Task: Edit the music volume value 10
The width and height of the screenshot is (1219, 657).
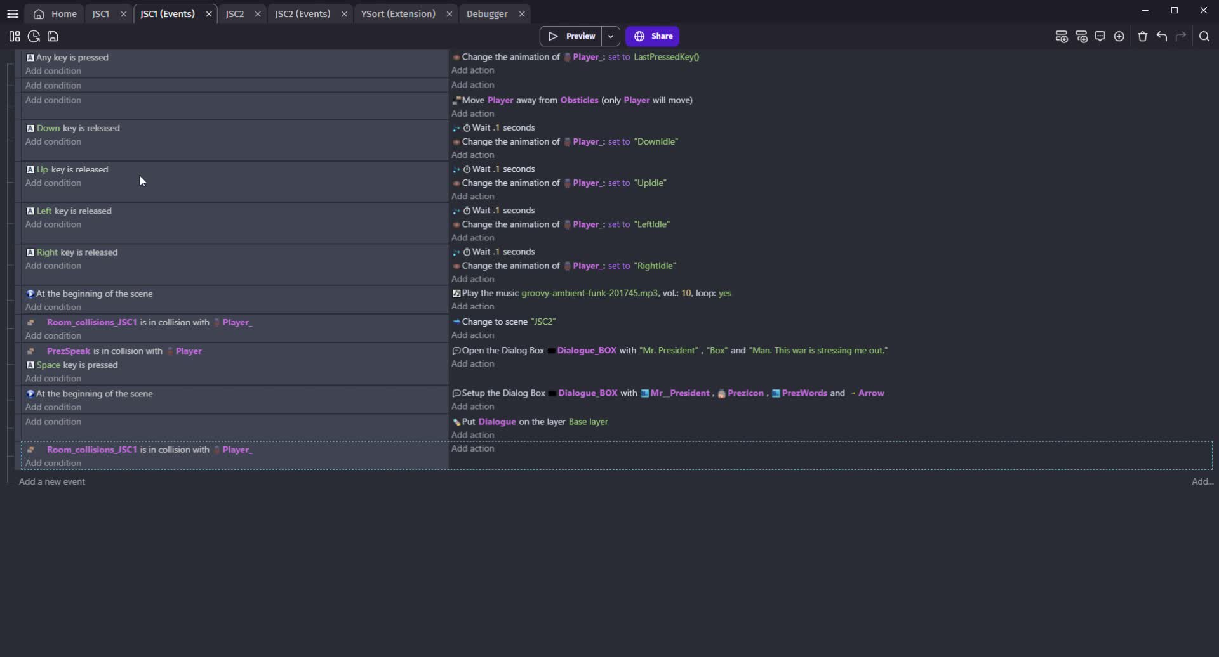Action: pyautogui.click(x=685, y=293)
